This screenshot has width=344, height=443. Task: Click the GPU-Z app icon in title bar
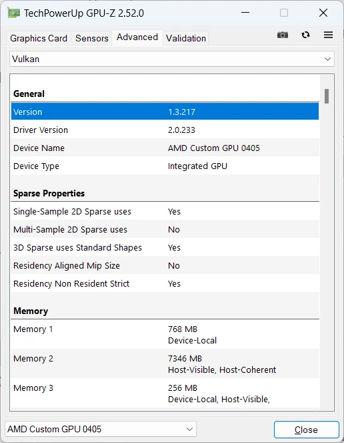point(14,13)
